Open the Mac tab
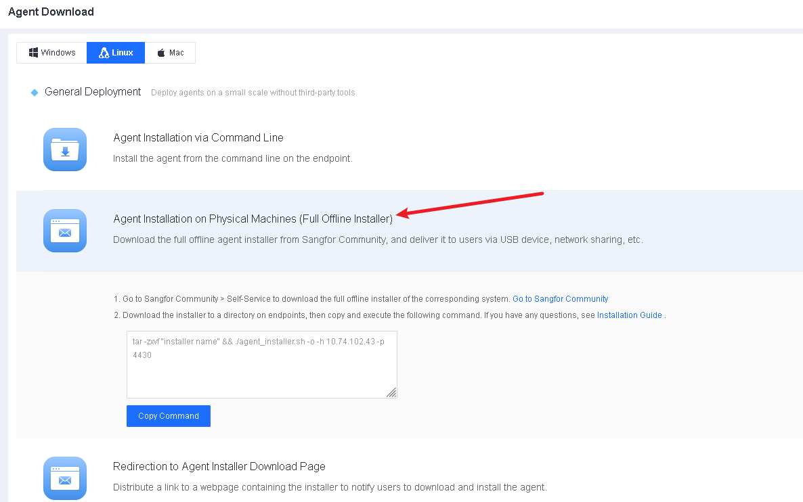This screenshot has height=502, width=803. [x=170, y=53]
